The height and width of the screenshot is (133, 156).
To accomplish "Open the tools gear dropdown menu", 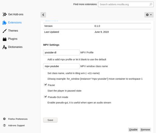I will 149,15.
